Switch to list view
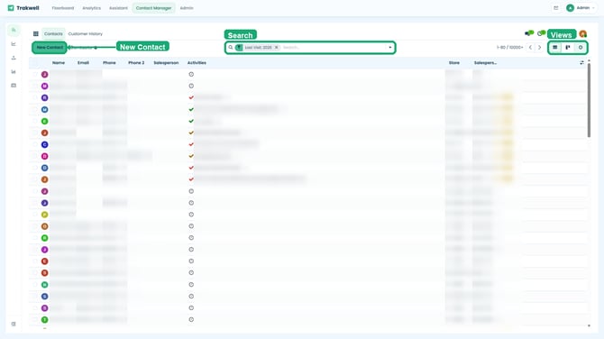This screenshot has height=339, width=604. click(555, 48)
